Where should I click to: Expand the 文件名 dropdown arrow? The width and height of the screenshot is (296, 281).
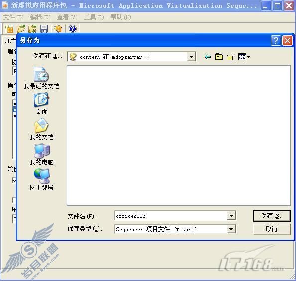(231, 216)
